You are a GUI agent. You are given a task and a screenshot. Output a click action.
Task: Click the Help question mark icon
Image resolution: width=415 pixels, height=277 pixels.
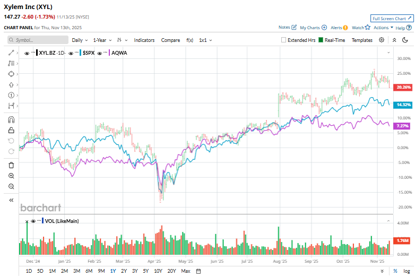pyautogui.click(x=409, y=28)
